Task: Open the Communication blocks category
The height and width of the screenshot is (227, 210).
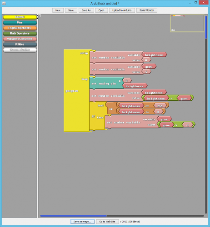Action: (20, 50)
